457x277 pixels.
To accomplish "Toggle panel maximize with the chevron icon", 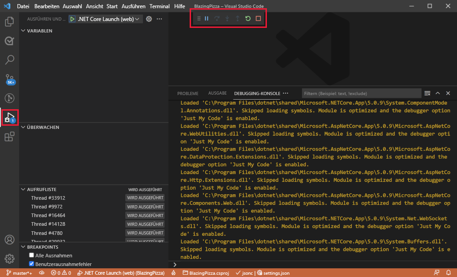I will [x=437, y=93].
